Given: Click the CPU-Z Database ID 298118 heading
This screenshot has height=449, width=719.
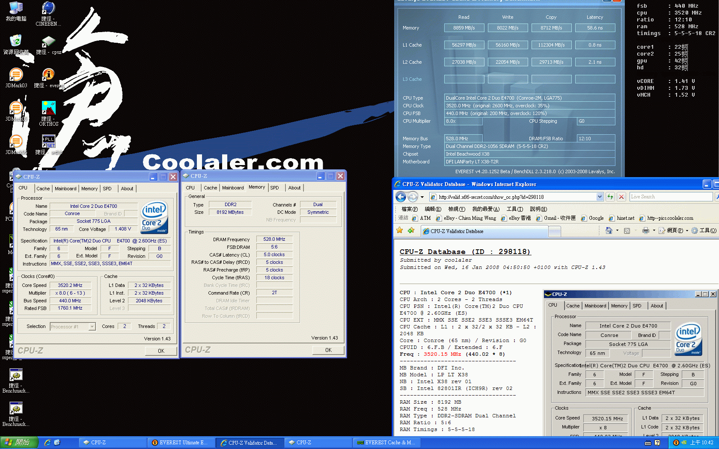Looking at the screenshot, I should click(x=465, y=251).
